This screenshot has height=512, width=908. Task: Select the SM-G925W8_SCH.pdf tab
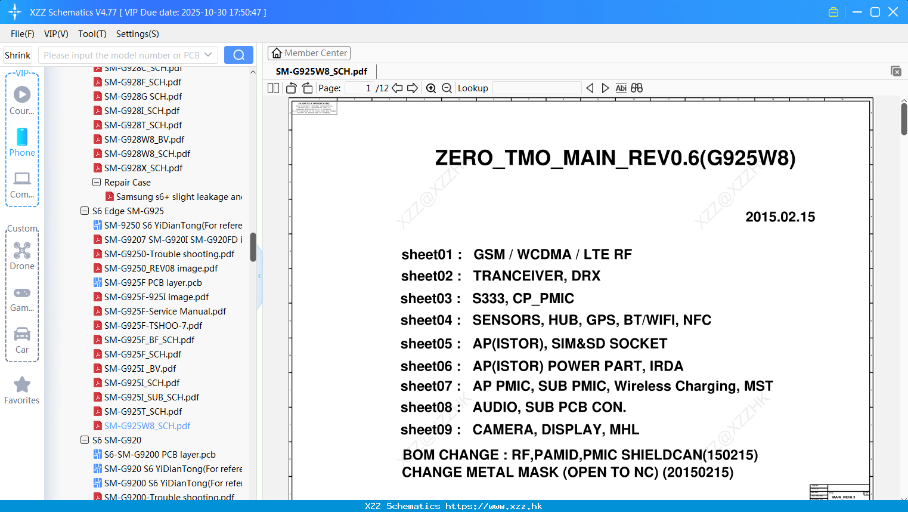321,71
